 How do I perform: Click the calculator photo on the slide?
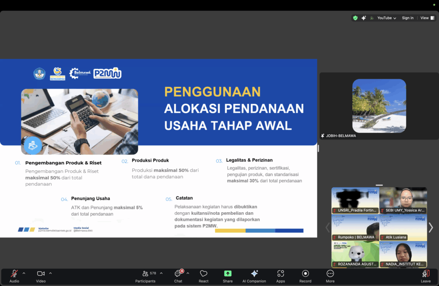(x=79, y=122)
